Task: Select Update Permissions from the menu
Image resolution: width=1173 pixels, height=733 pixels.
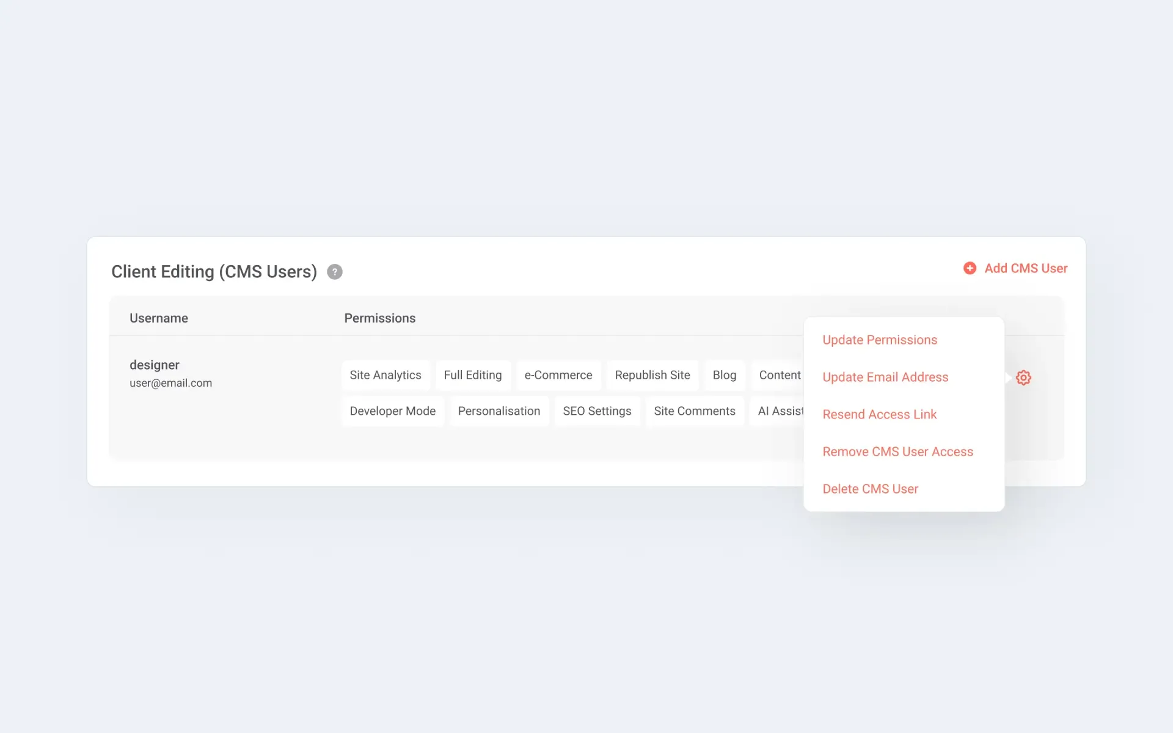Action: coord(879,340)
